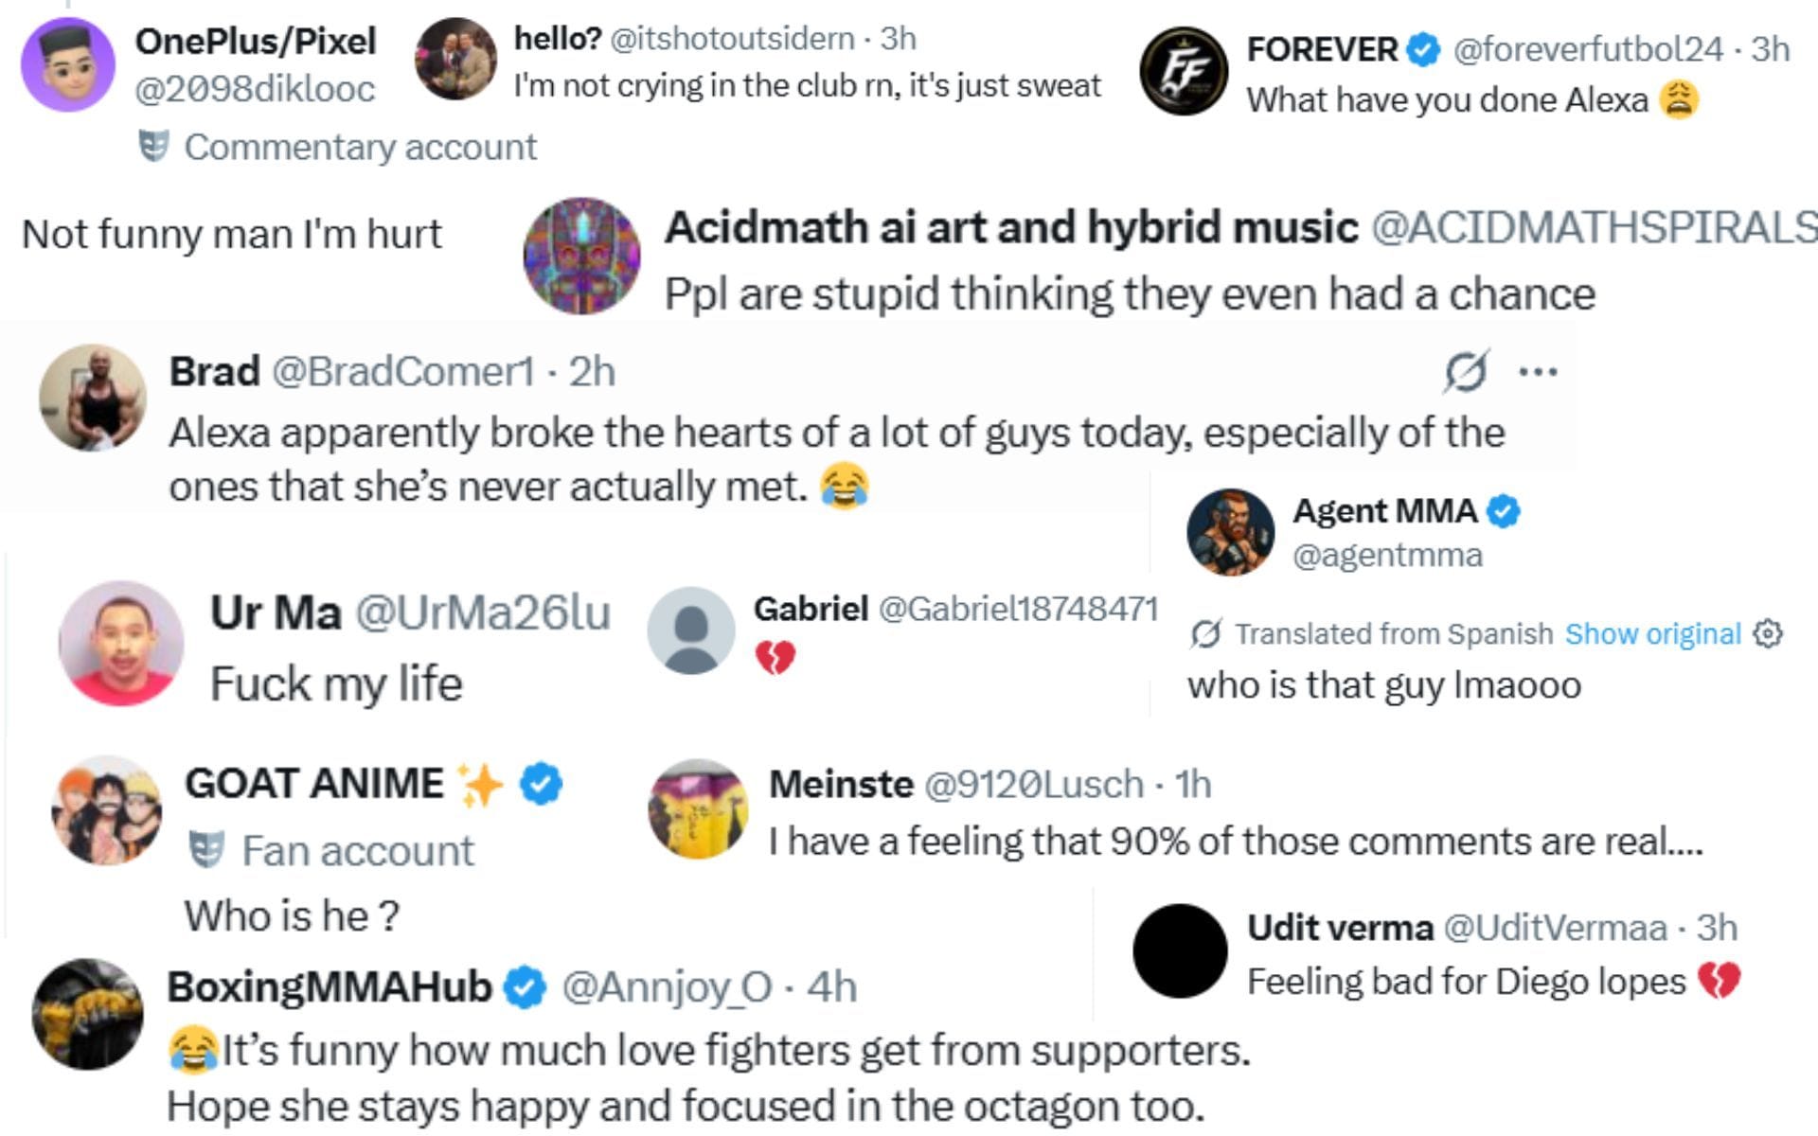Click the @Annjoy_O handle
Image resolution: width=1818 pixels, height=1136 pixels.
pos(668,987)
